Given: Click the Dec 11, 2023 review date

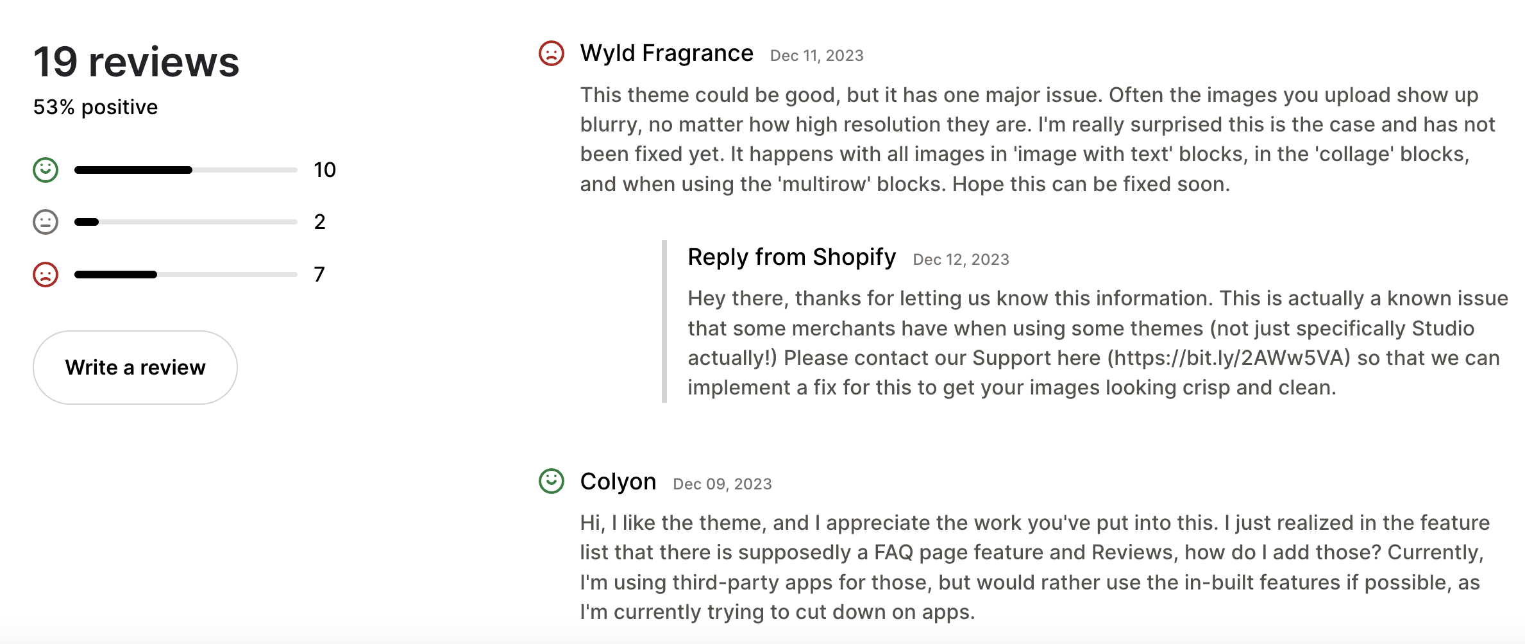Looking at the screenshot, I should [x=816, y=56].
